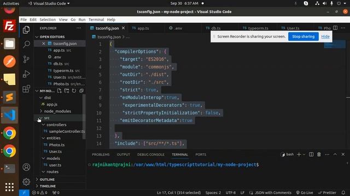Collapse the MY-NODE-PROJECT folder section
The image size is (350, 196).
[x=37, y=91]
